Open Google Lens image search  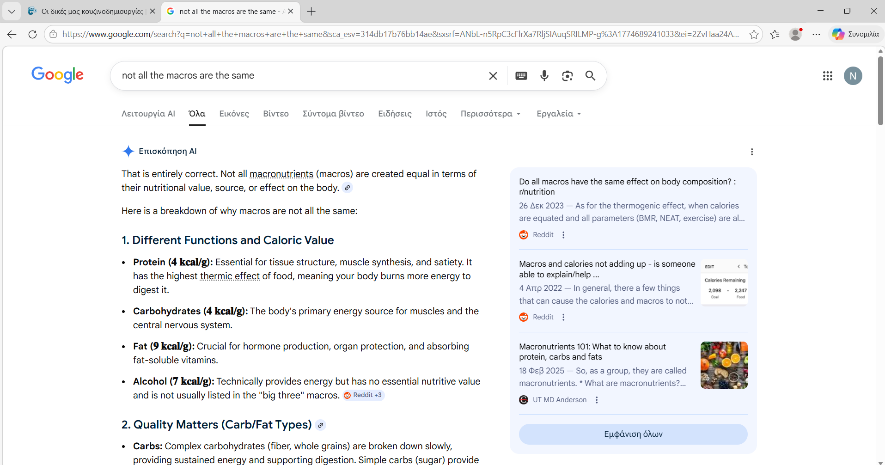(x=567, y=76)
